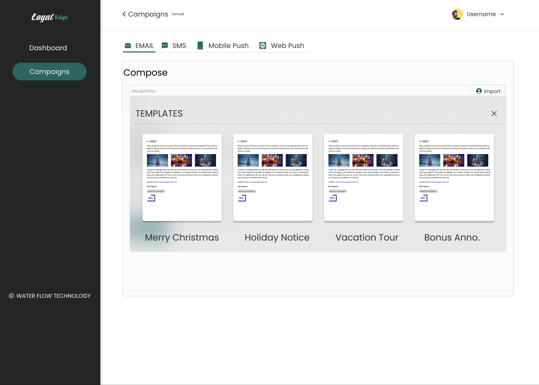Click the /email breadcrumb text
The image size is (539, 385).
coord(178,14)
